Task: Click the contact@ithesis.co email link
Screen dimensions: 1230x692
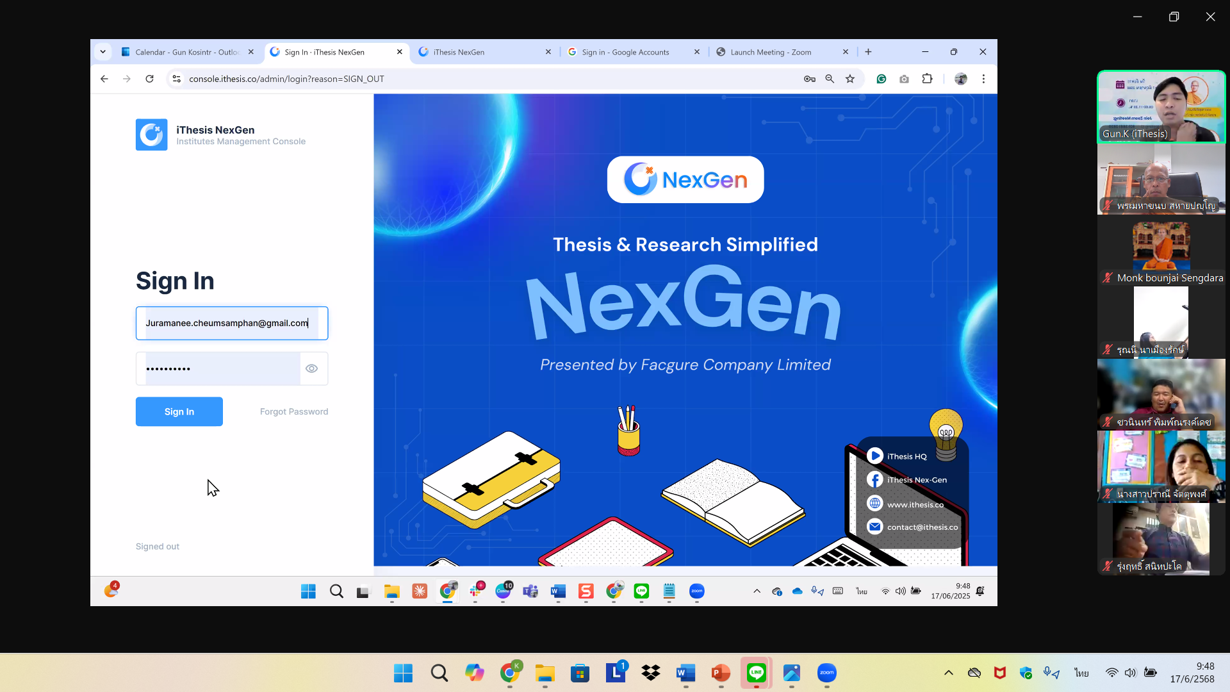Action: (912, 527)
